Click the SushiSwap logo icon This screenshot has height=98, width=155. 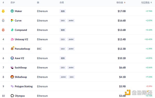pos(12,67)
